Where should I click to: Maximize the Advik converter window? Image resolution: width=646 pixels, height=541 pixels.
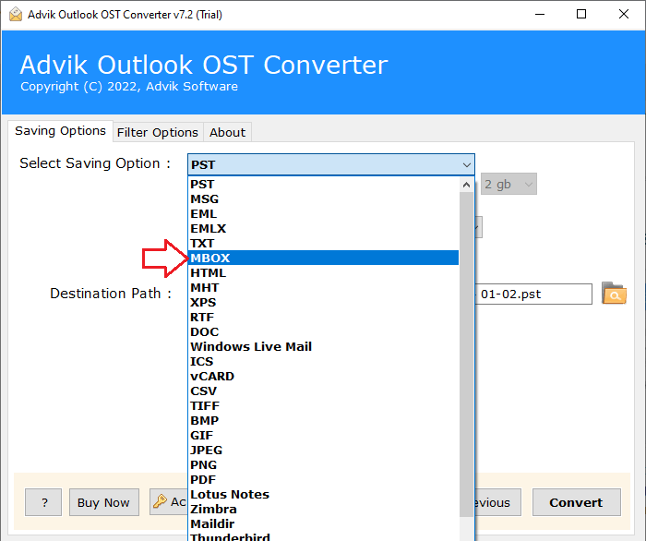[581, 14]
